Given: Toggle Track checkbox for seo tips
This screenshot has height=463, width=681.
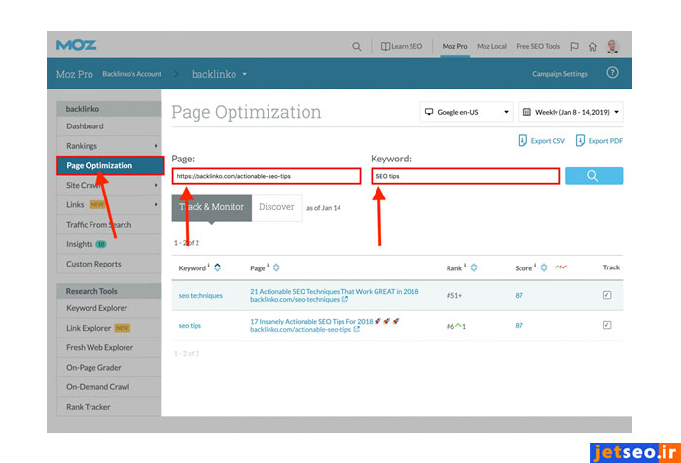Looking at the screenshot, I should [607, 326].
